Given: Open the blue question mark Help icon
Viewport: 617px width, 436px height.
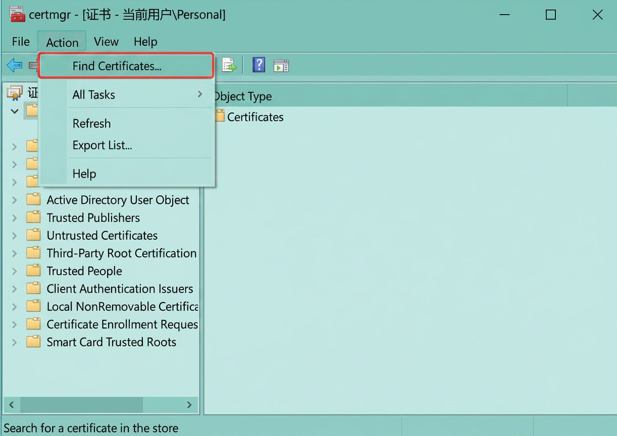Looking at the screenshot, I should (259, 65).
